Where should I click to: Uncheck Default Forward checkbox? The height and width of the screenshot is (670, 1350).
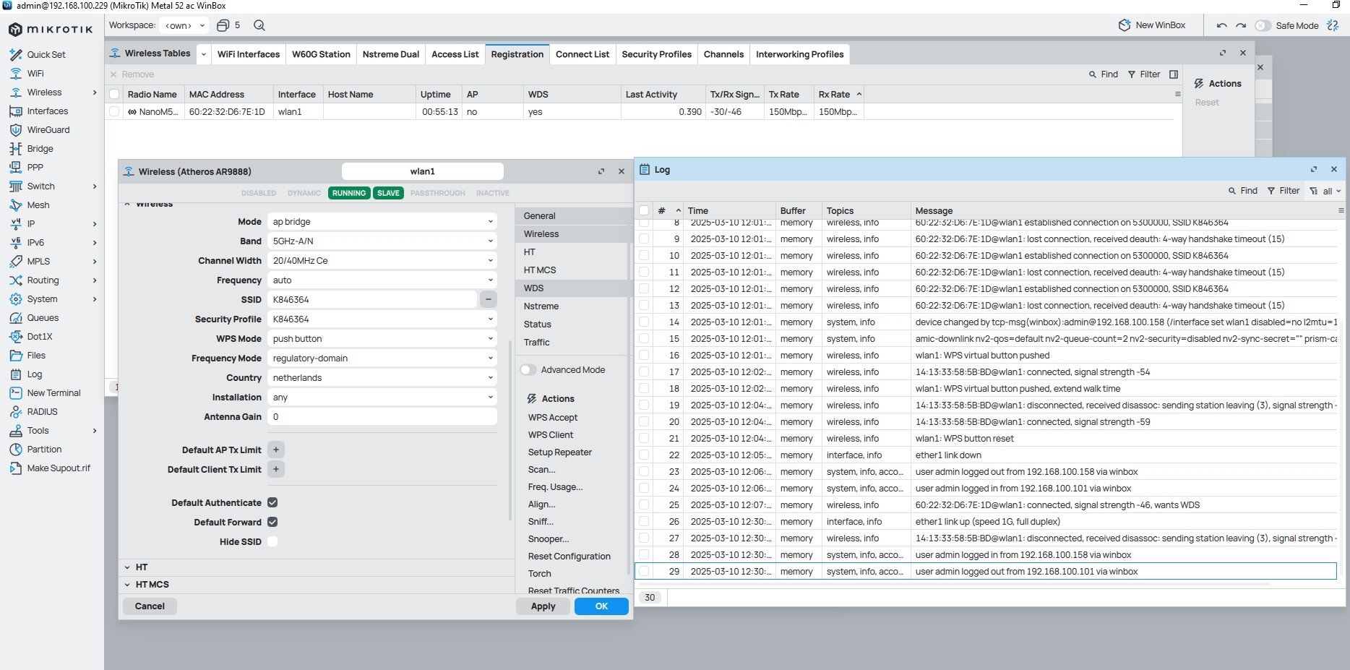272,522
